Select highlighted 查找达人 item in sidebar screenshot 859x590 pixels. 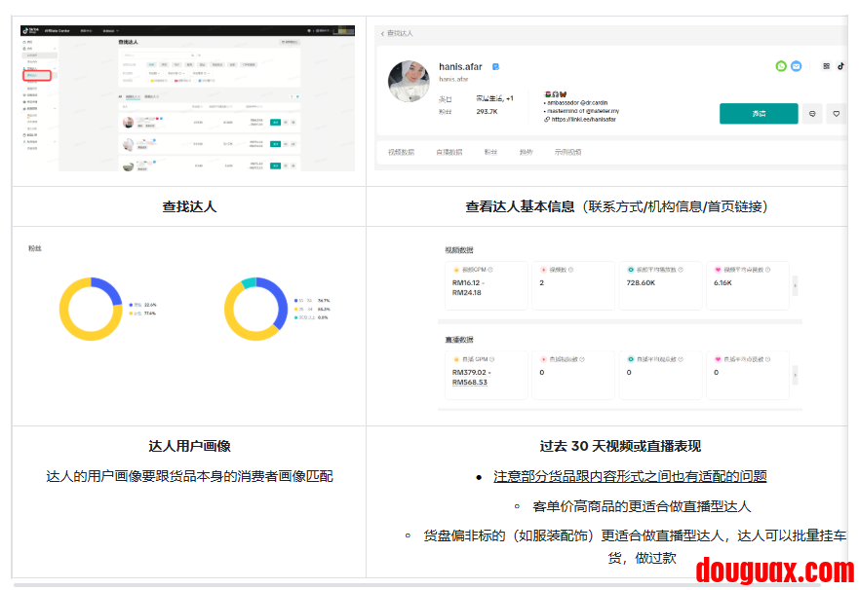[38, 75]
